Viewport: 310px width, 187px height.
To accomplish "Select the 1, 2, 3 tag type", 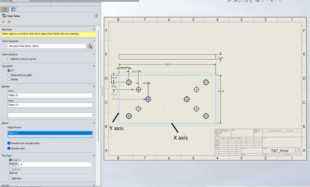I will point(10,169).
